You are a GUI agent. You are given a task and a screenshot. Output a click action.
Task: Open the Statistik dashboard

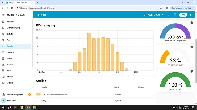(x=16, y=34)
